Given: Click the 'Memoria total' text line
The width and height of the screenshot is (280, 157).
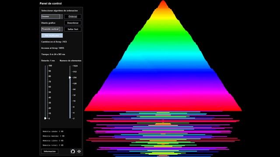Looking at the screenshot, I should click(x=53, y=145).
